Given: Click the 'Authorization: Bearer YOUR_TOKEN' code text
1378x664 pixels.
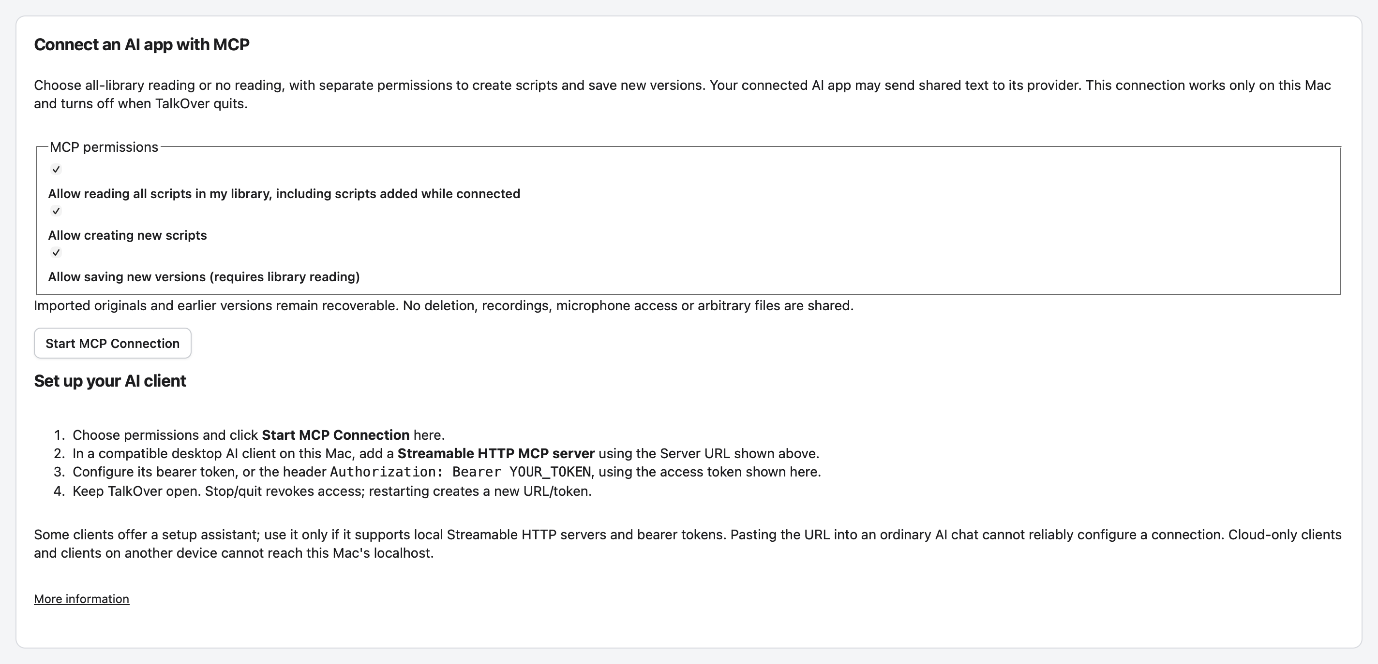Looking at the screenshot, I should point(461,472).
